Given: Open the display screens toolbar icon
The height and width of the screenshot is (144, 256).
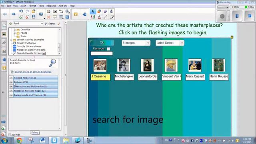Looking at the screenshot, I should (x=41, y=14).
